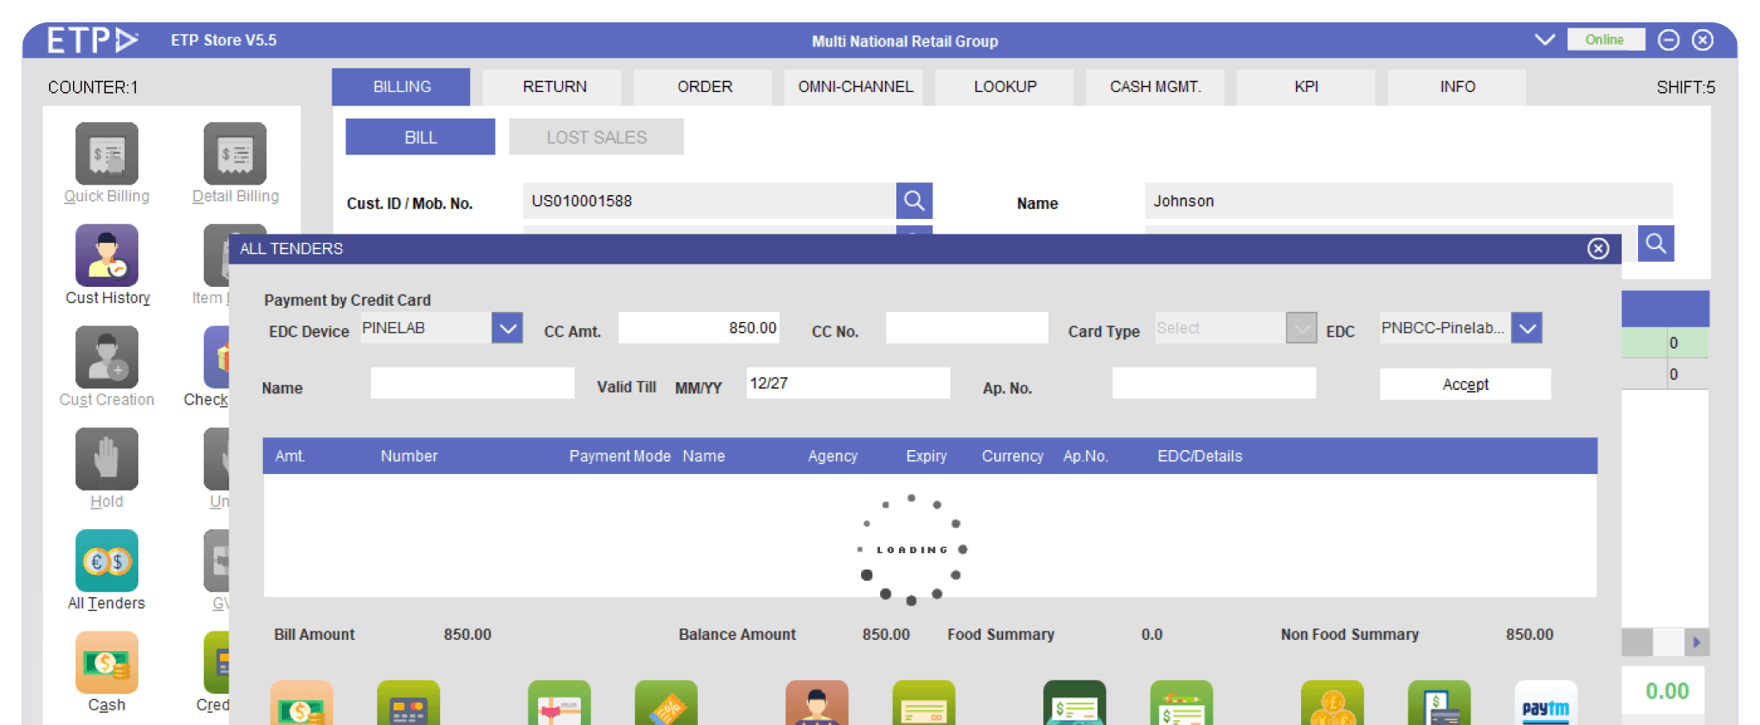
Task: Open Quick Billing from the sidebar
Action: [107, 155]
